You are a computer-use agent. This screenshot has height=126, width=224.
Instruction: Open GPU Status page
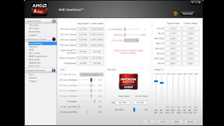coord(34,28)
